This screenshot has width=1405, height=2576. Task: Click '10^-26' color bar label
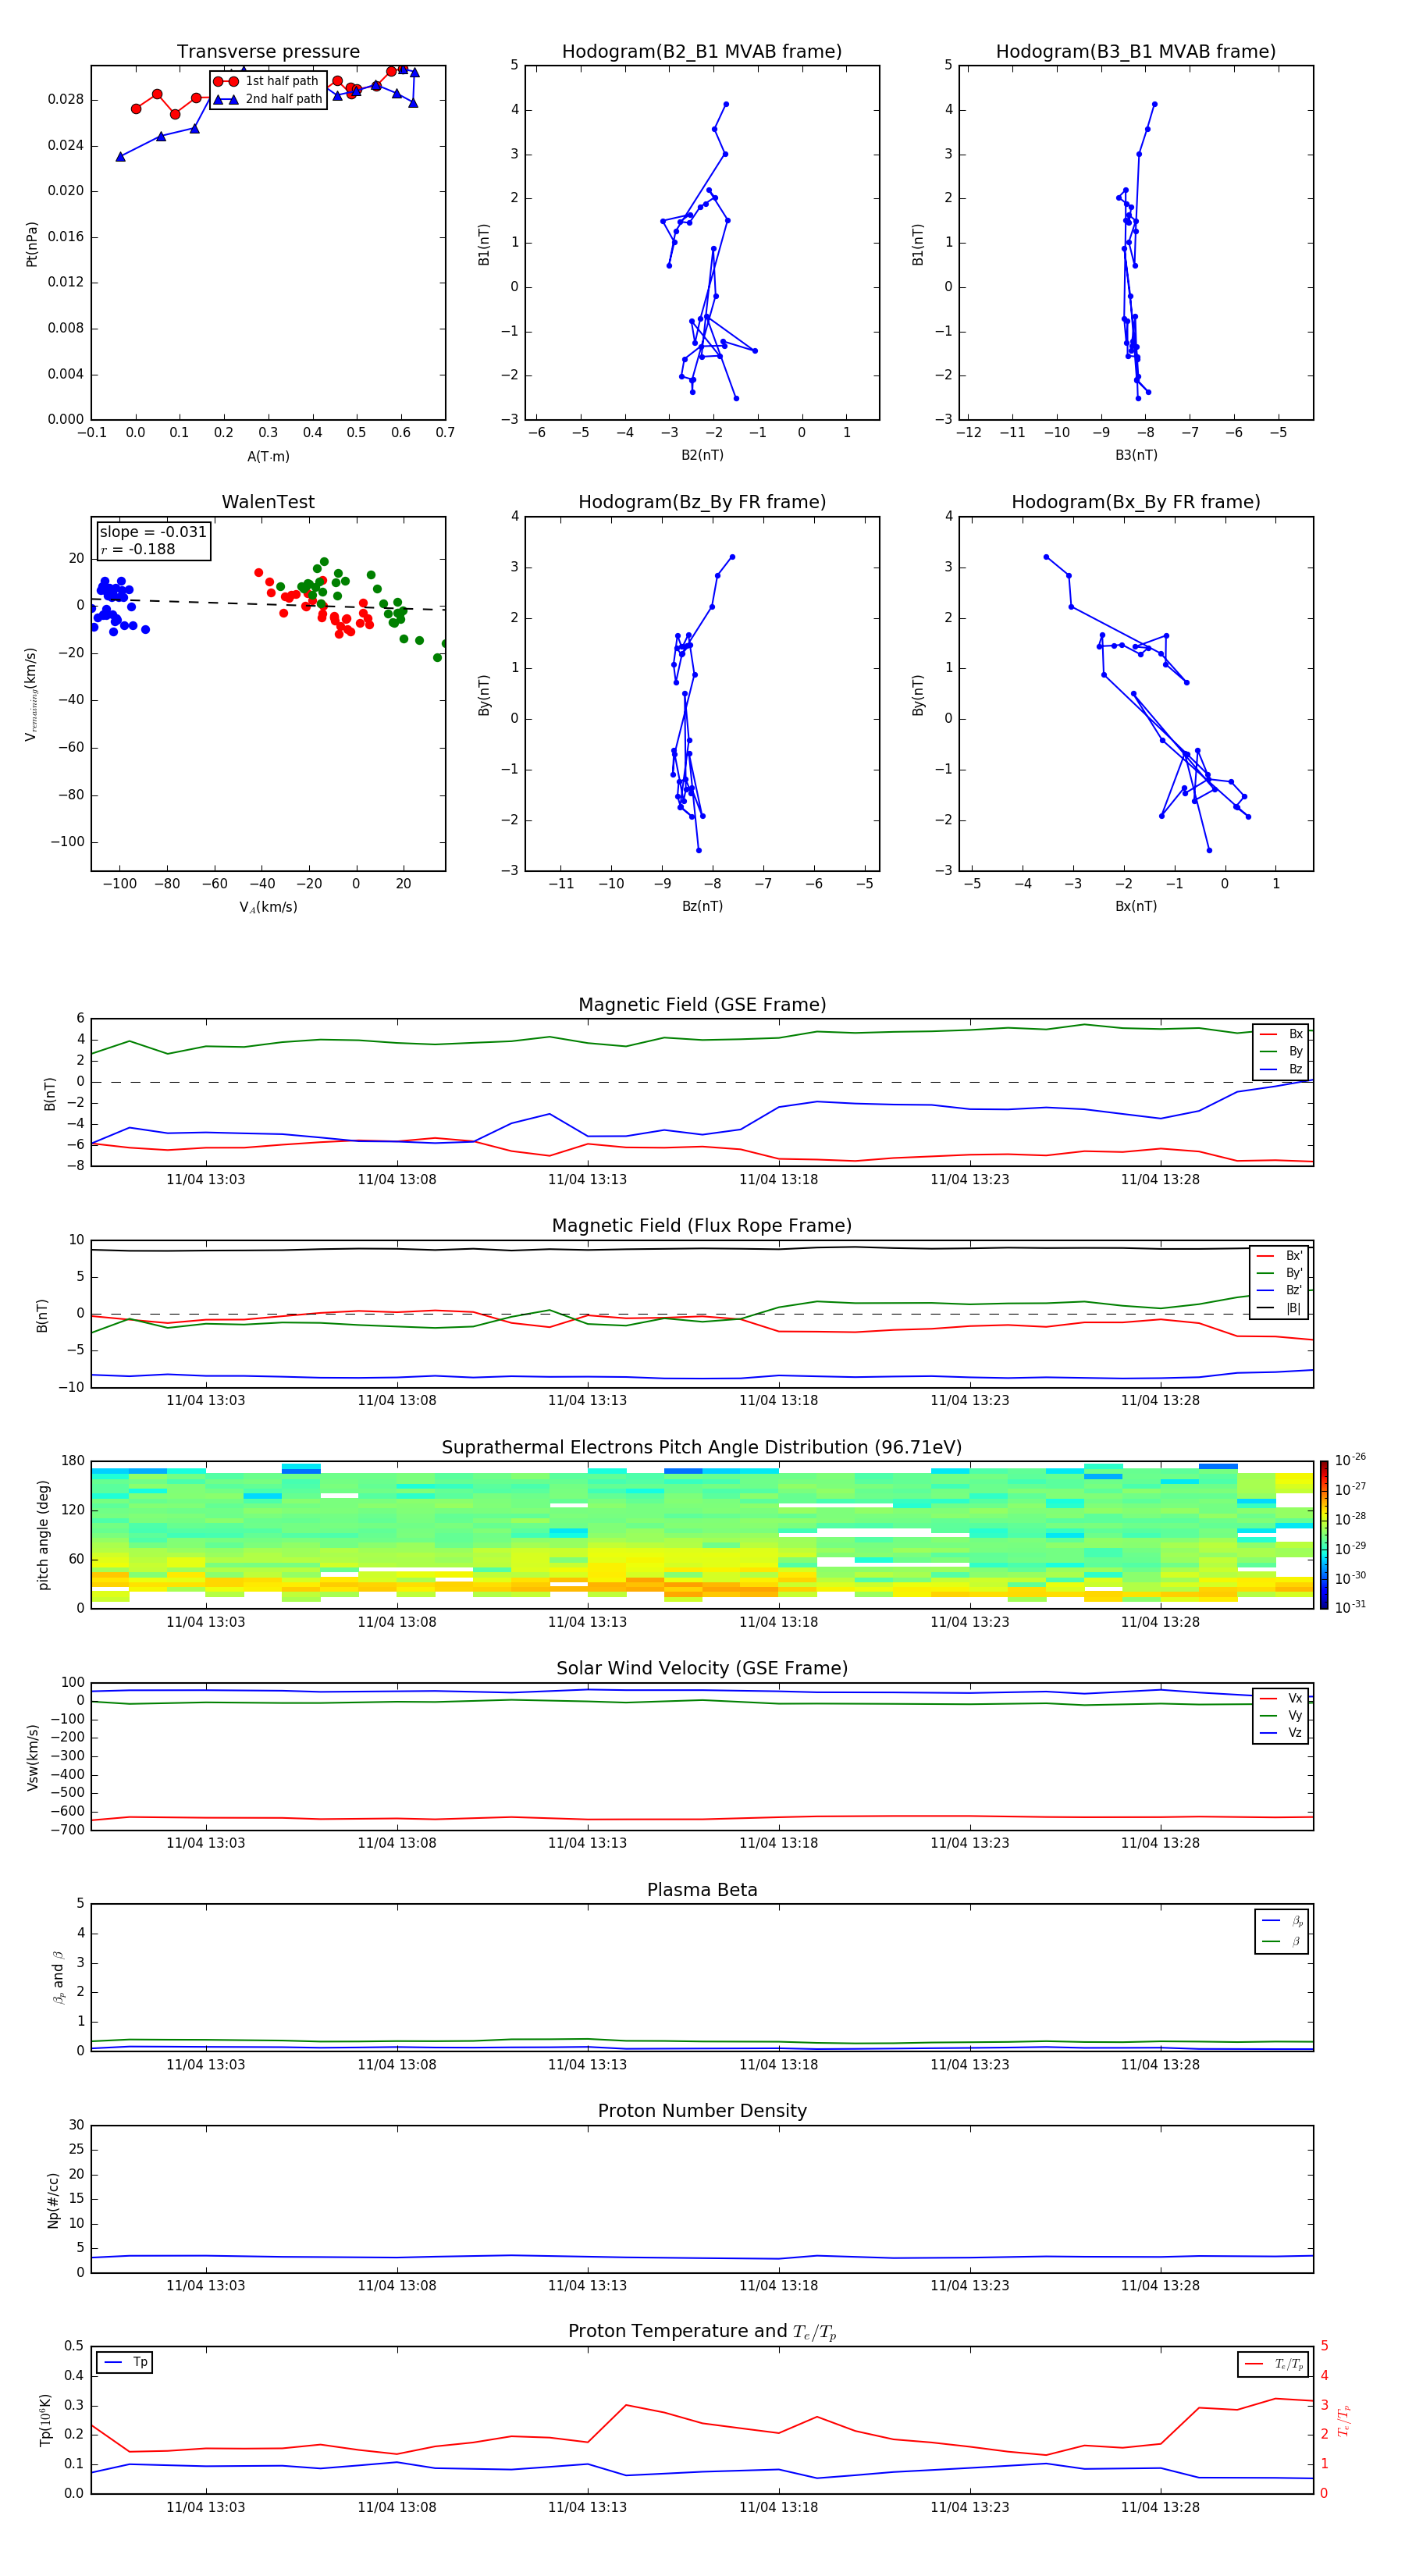(x=1350, y=1460)
